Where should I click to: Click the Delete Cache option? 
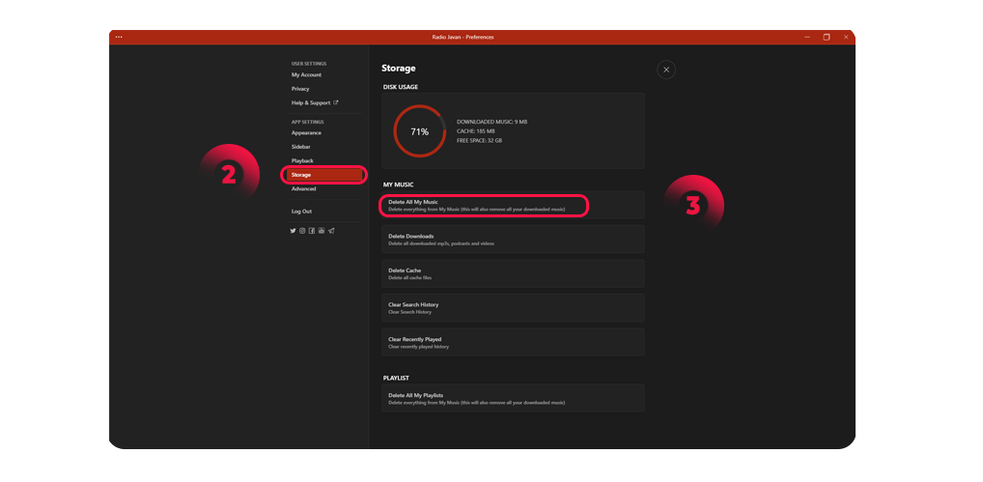pyautogui.click(x=513, y=273)
